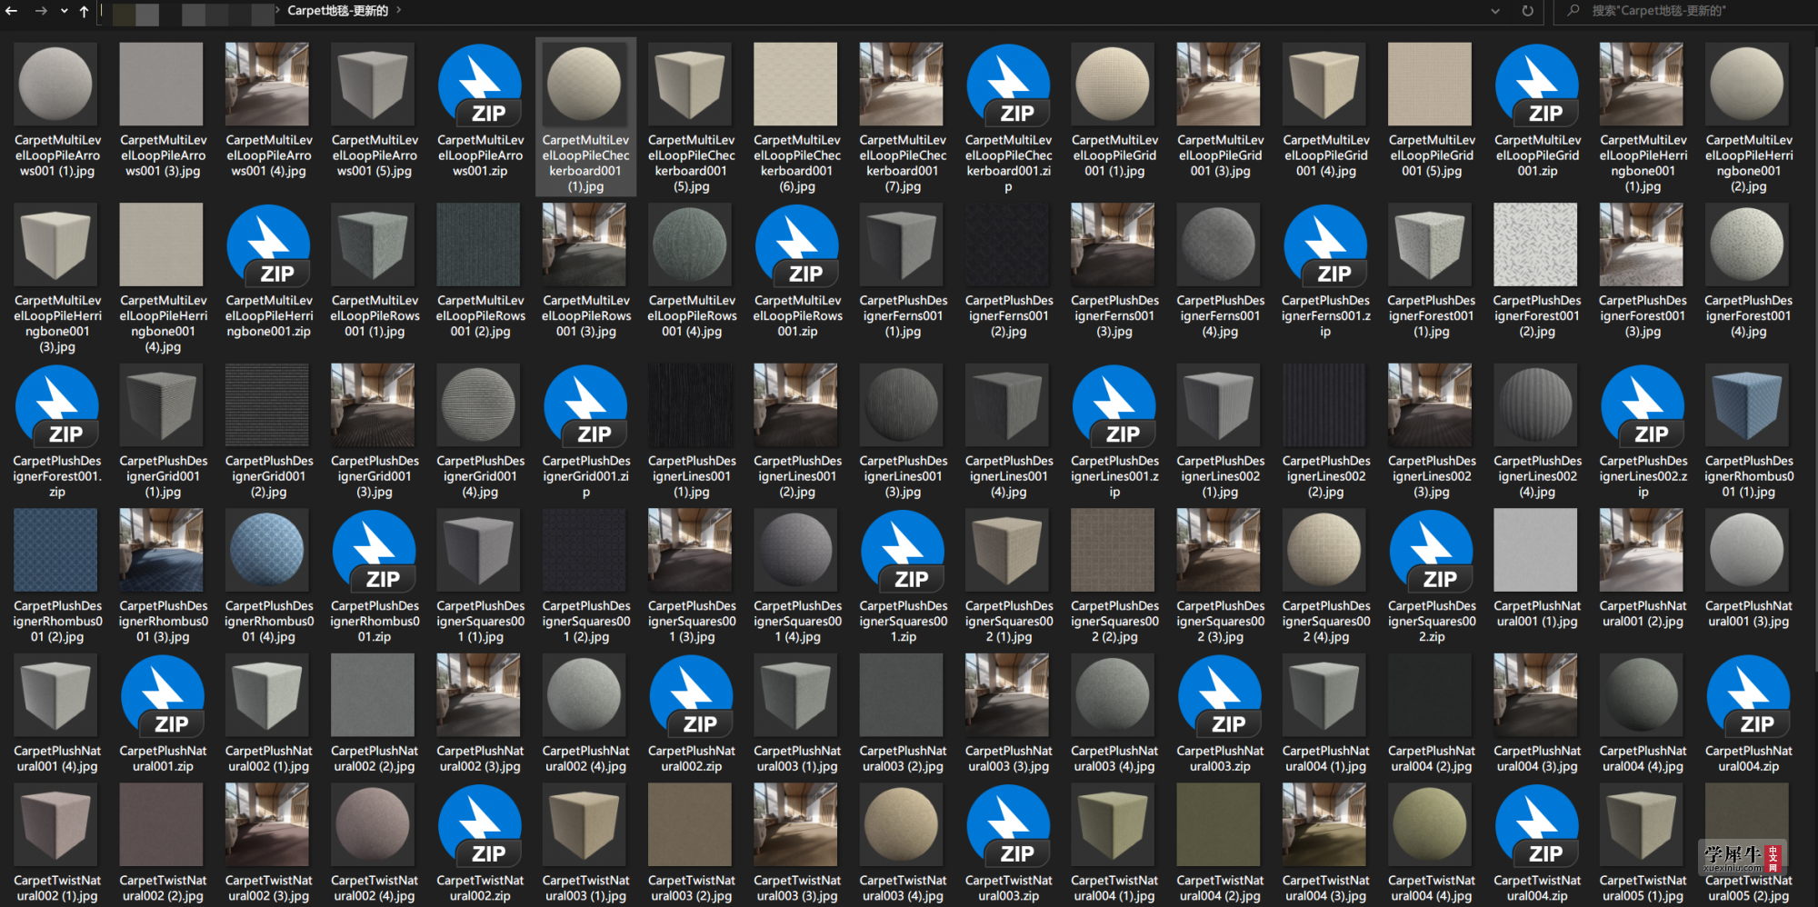1818x907 pixels.
Task: Click the file name CarpetPlushDesignerLines001 (2).jpg
Action: pyautogui.click(x=797, y=476)
